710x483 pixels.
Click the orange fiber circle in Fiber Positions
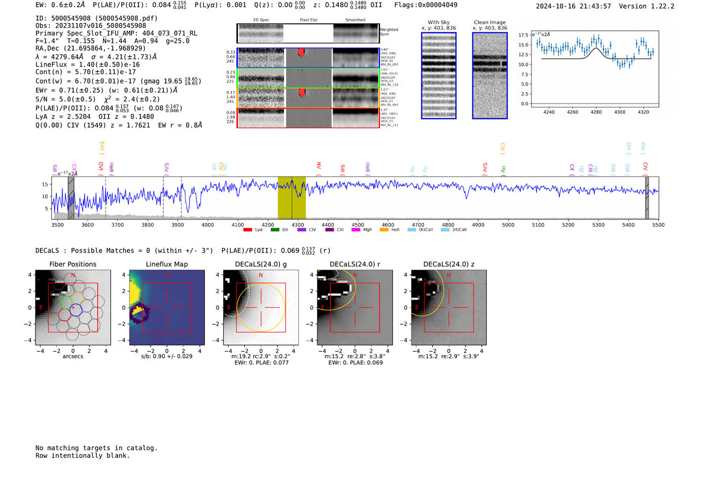point(78,298)
